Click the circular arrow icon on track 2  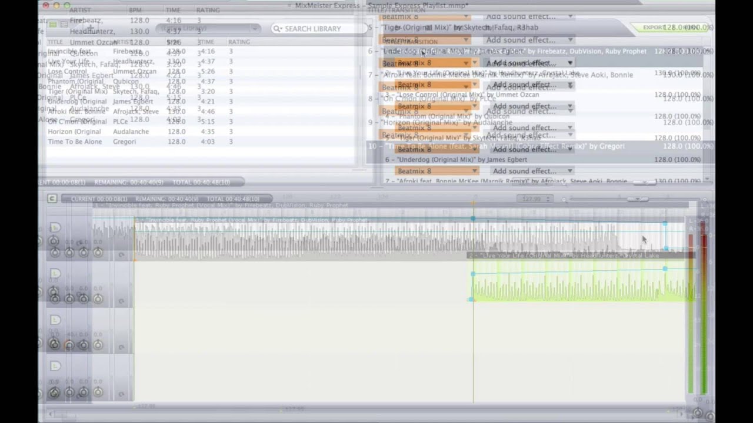tap(121, 301)
